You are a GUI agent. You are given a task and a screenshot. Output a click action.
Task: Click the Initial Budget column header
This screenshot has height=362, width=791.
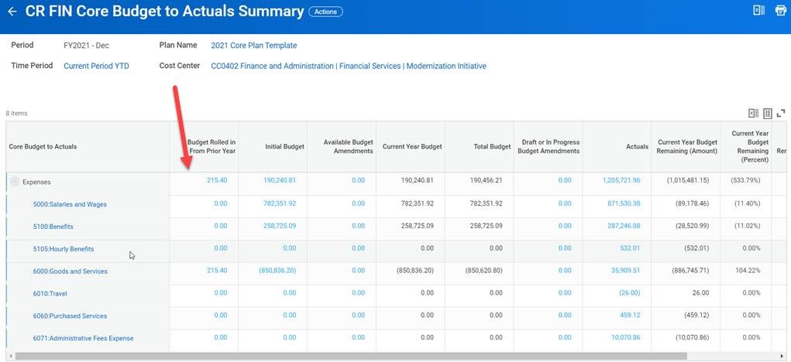click(284, 146)
